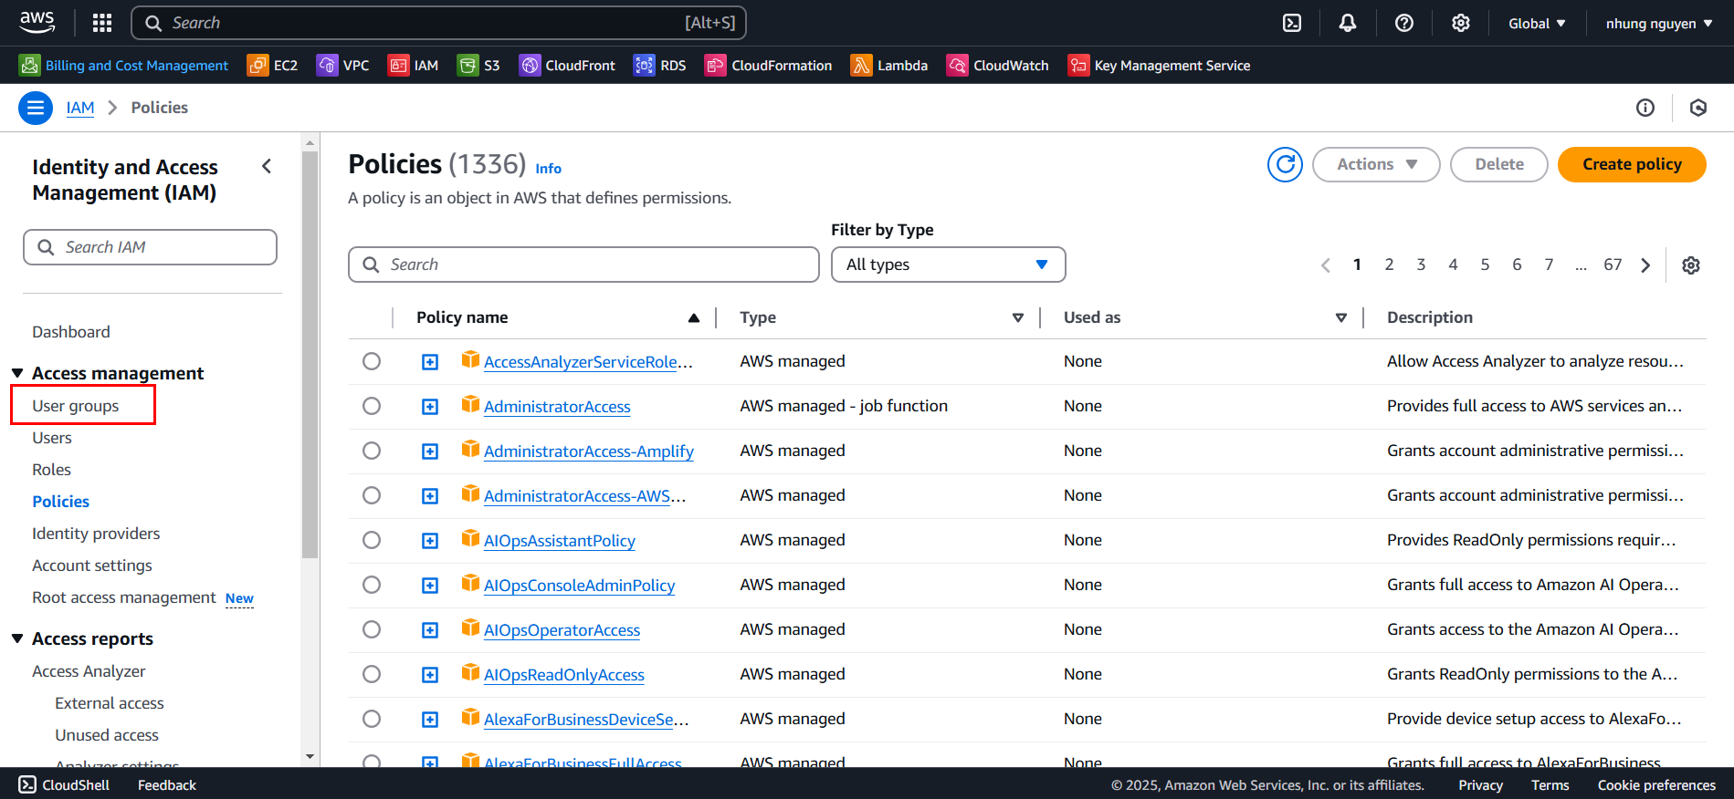Open the All types filter dropdown
The image size is (1734, 799).
[948, 265]
